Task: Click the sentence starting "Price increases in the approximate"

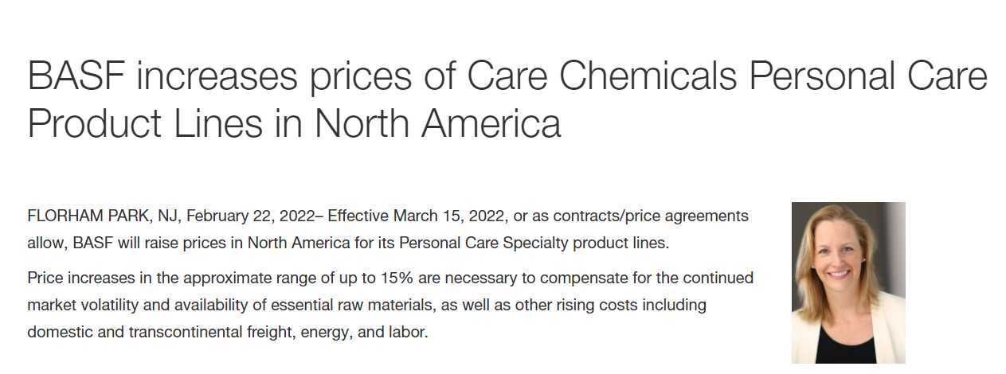Action: tap(390, 305)
